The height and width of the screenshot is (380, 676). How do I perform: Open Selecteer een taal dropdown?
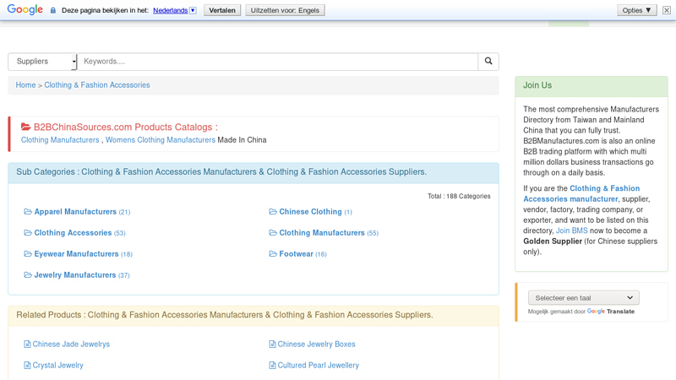pyautogui.click(x=584, y=298)
